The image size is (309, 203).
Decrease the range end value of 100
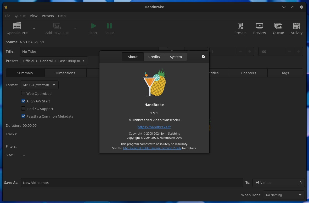click(x=289, y=51)
